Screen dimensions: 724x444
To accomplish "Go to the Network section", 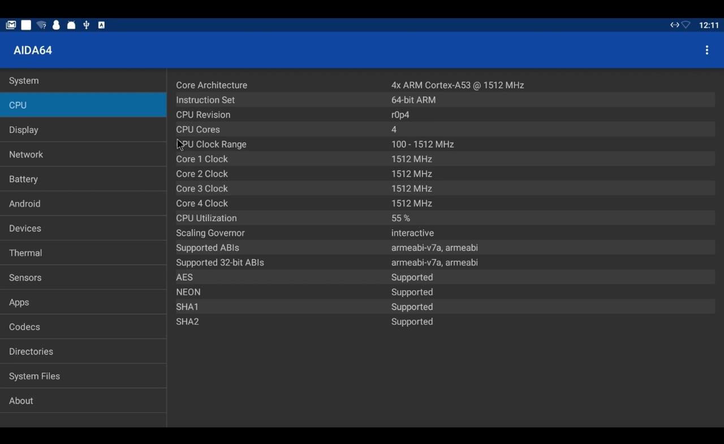I will [x=83, y=154].
